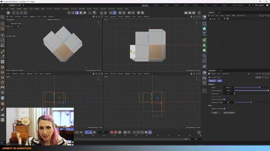Add a Cube primitive from the palette
This screenshot has width=270, height=151.
[x=204, y=29]
